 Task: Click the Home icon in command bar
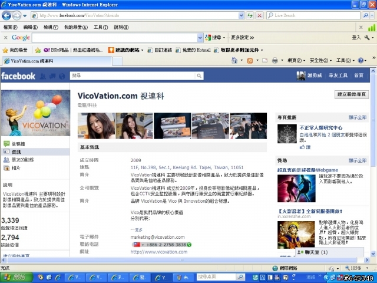234,60
